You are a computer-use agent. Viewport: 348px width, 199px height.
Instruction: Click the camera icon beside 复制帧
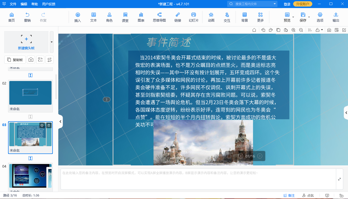31,60
